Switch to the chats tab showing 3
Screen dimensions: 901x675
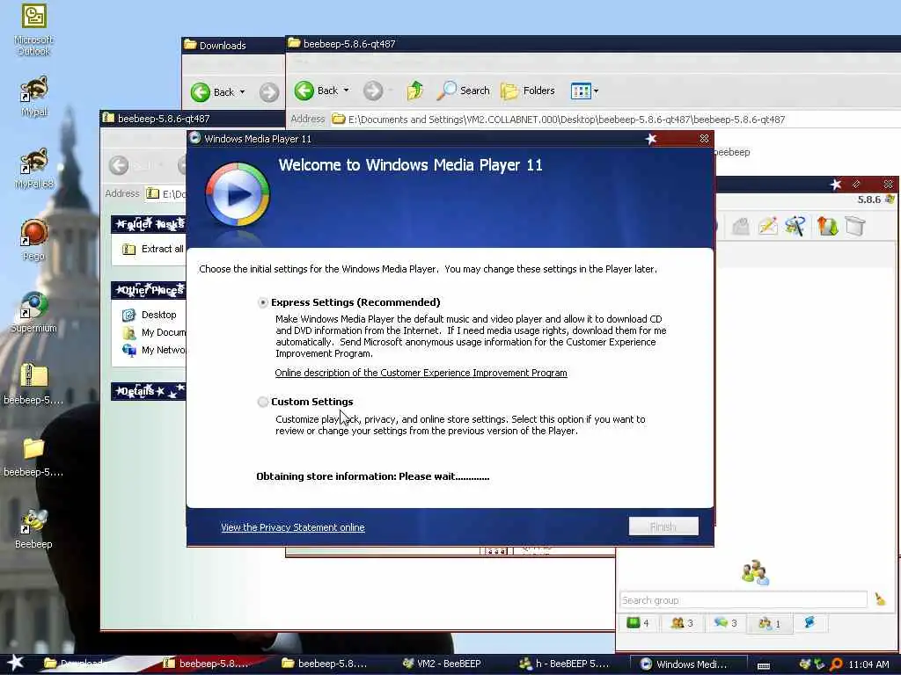coord(725,623)
